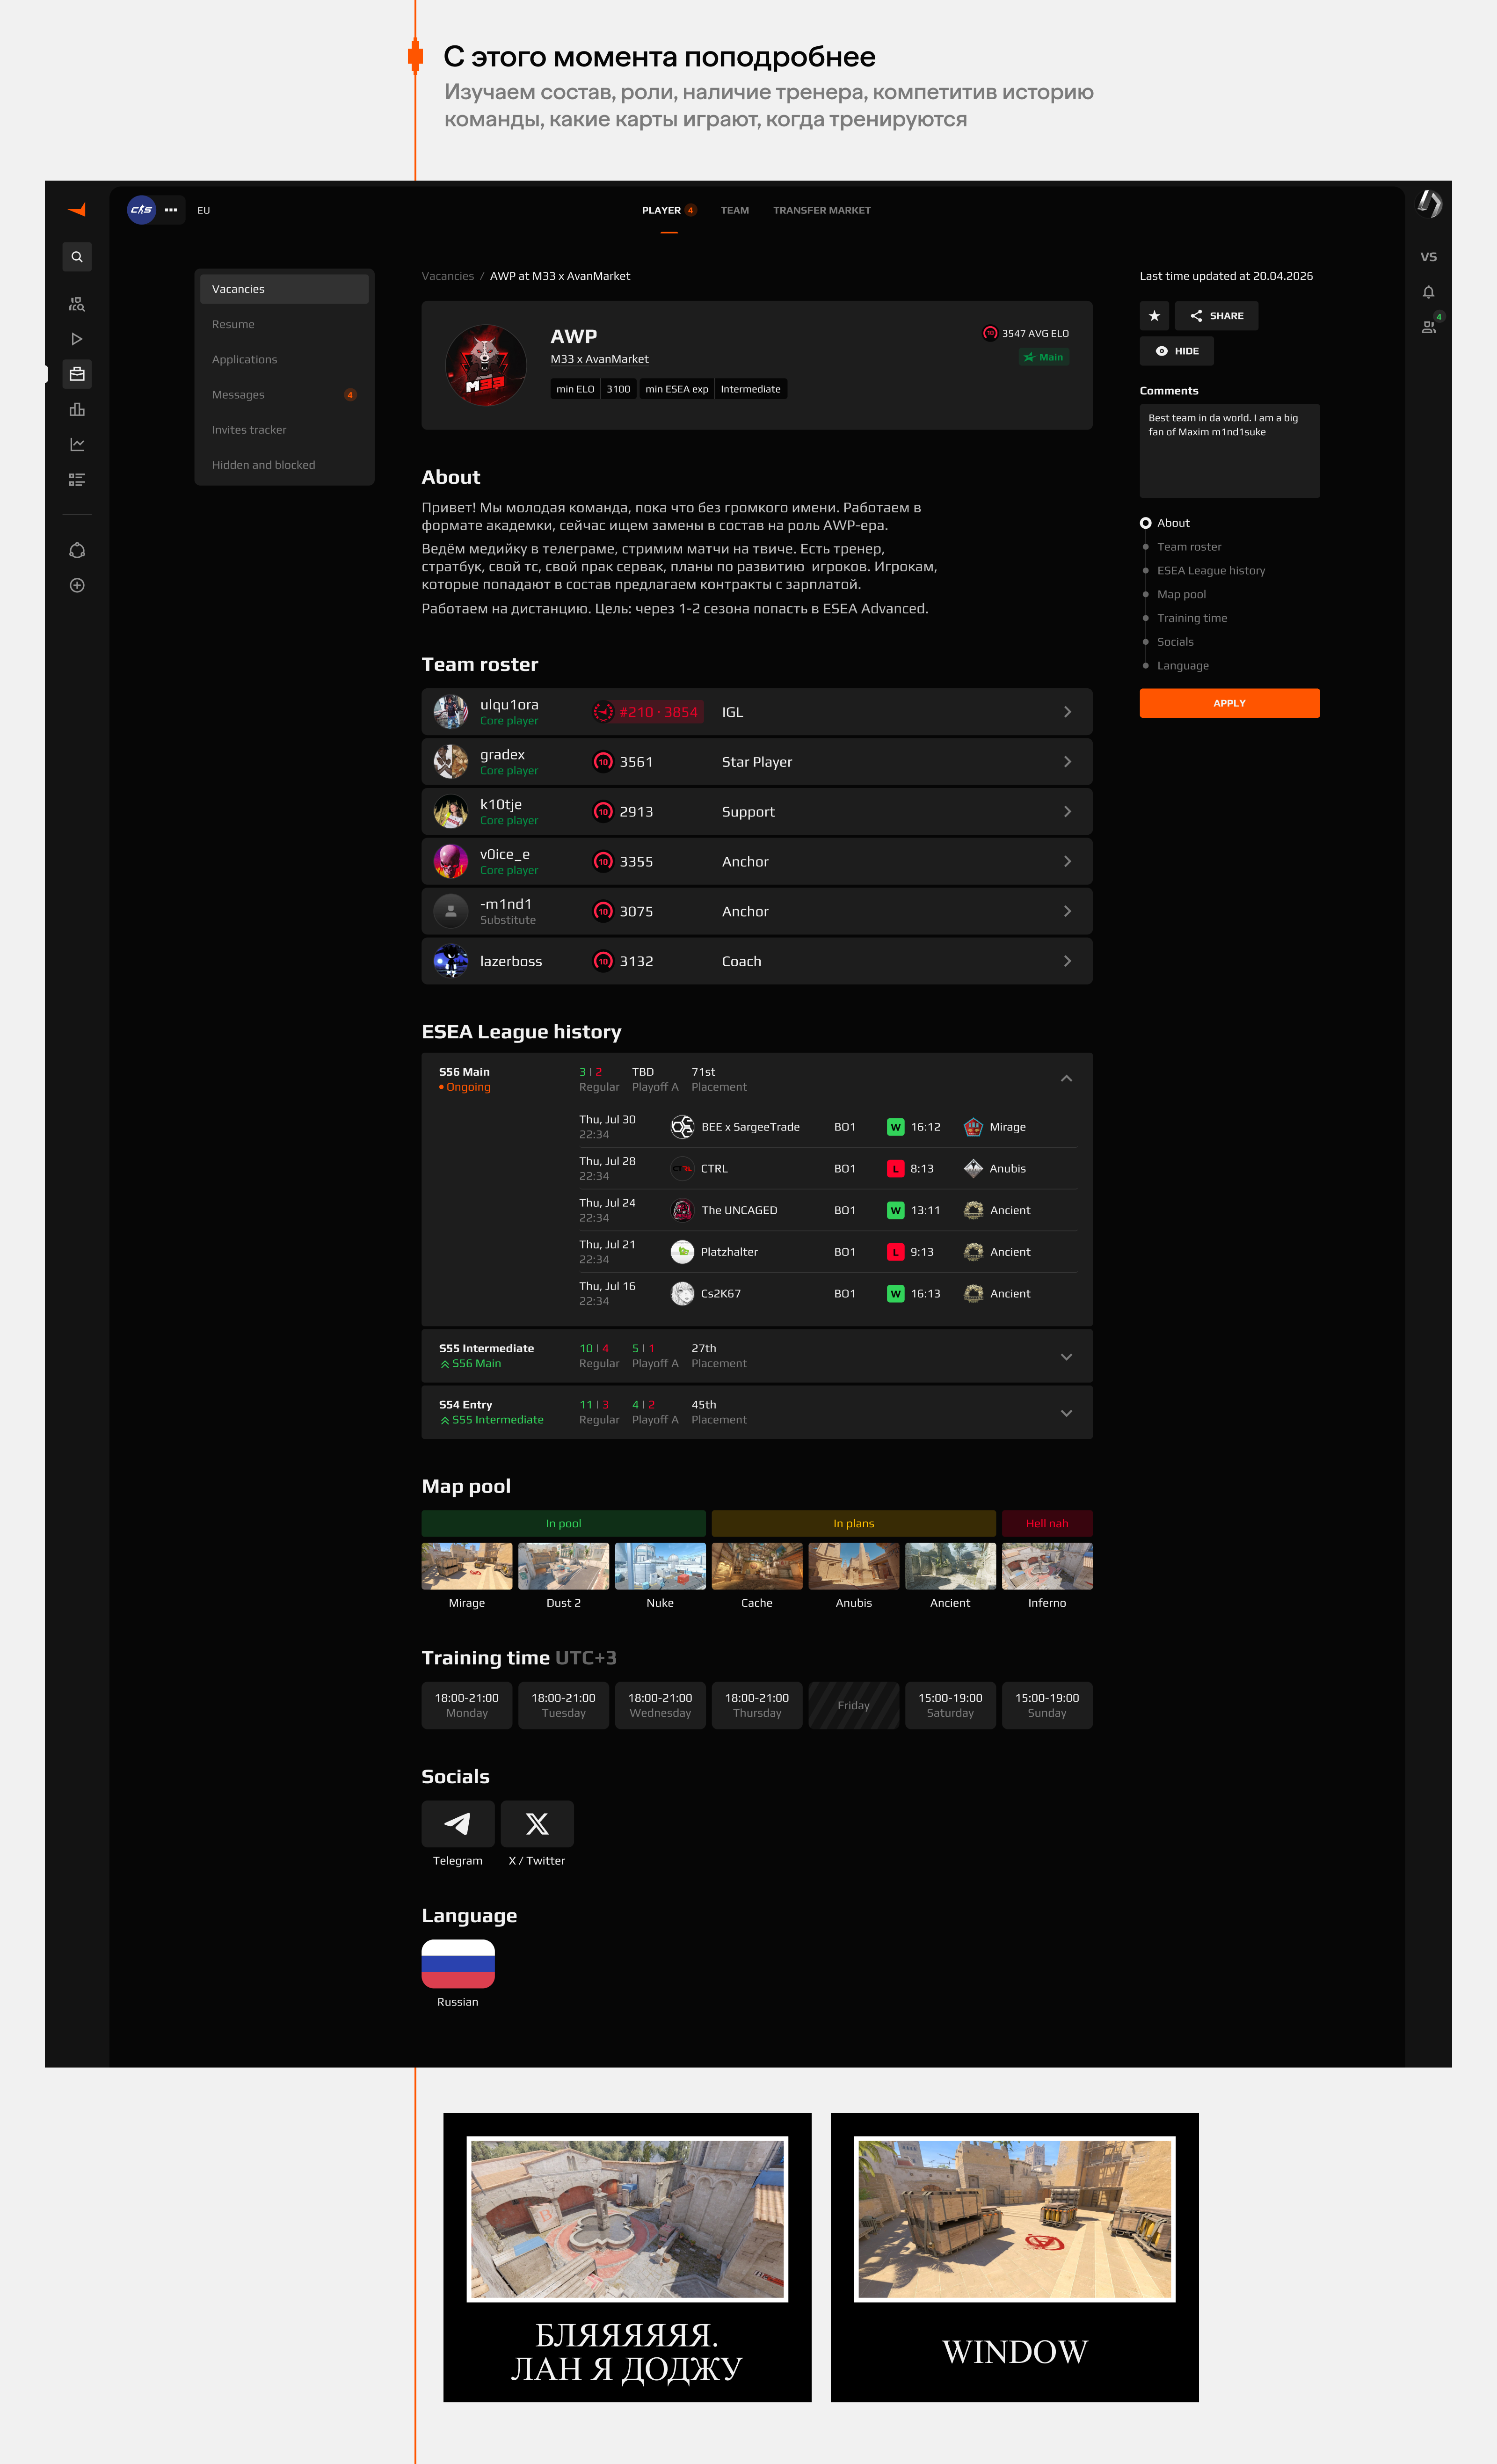Click the Nuke map pool thumbnail
Screen dimensions: 1497x2464
[660, 1566]
